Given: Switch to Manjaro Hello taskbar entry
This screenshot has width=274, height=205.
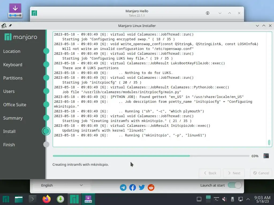Looking at the screenshot, I should [x=74, y=199].
